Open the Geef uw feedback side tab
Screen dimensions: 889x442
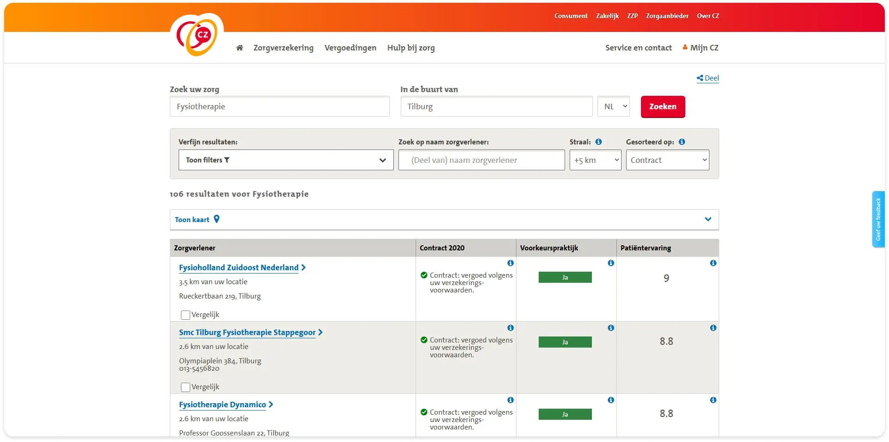click(x=878, y=219)
